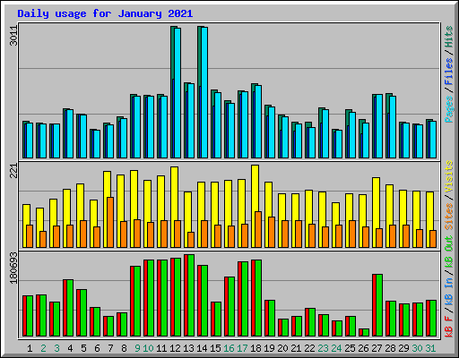Click the 'Sites' legend label

pos(449,217)
